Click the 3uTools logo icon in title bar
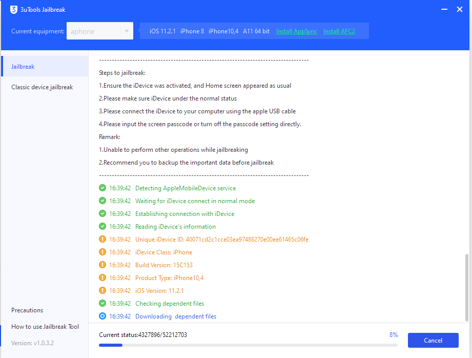The image size is (472, 358). pos(14,9)
